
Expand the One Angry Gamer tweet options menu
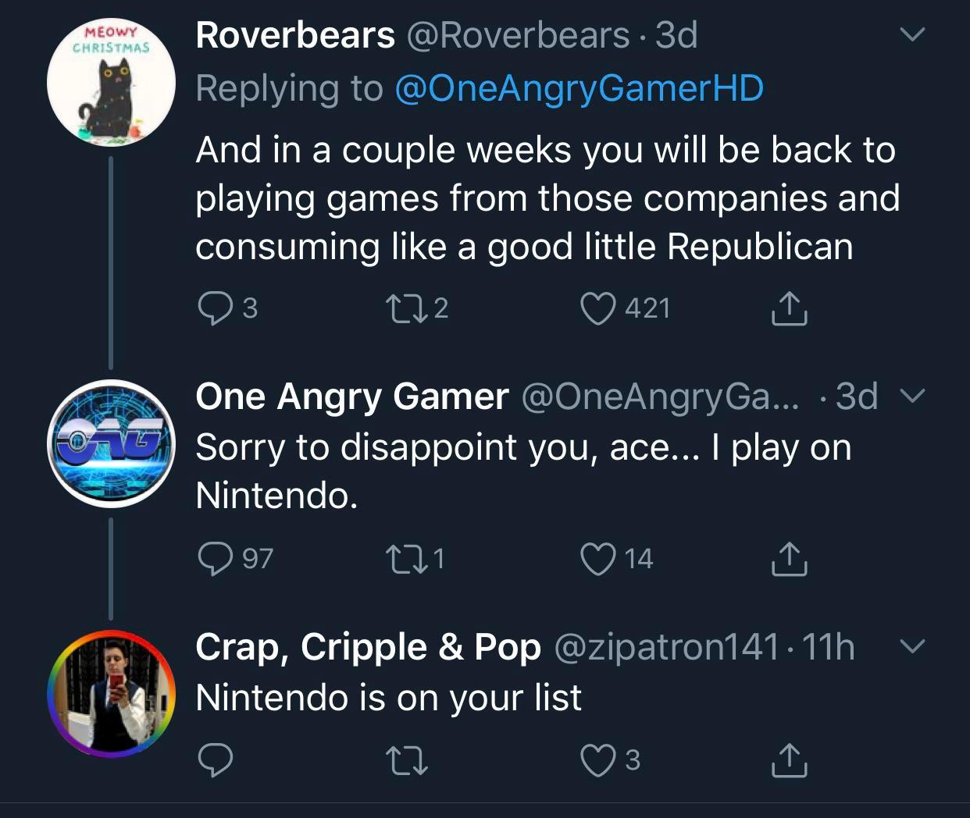pos(912,397)
